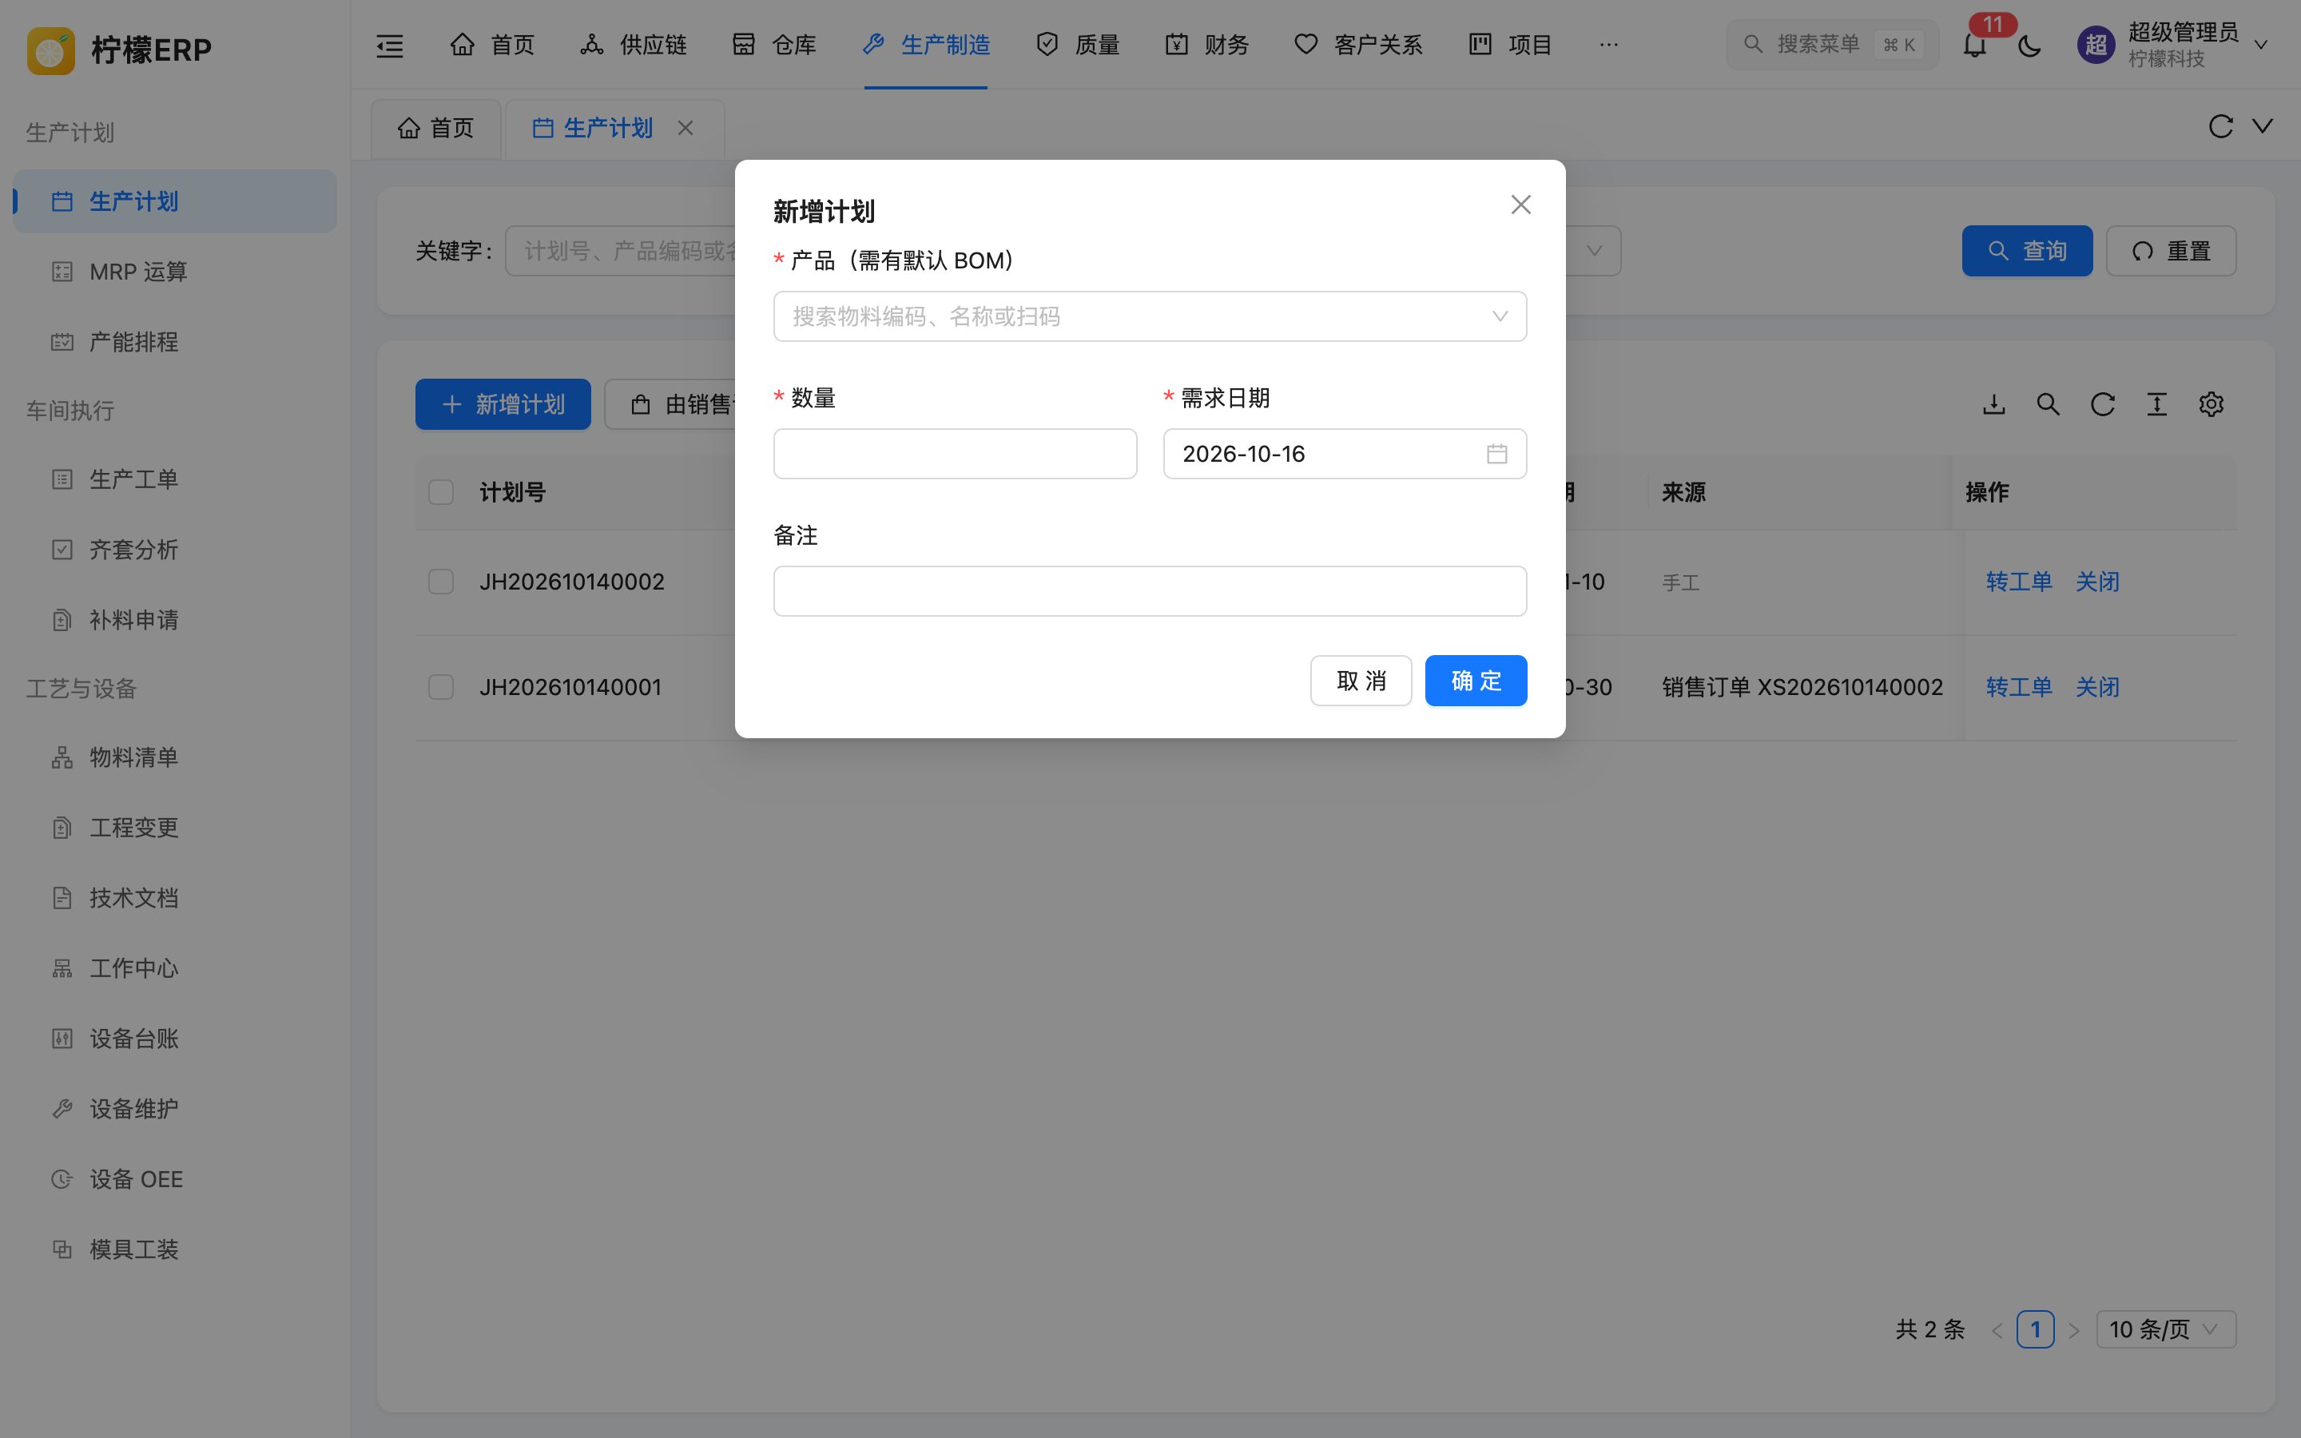This screenshot has height=1438, width=2301.
Task: Click the 搜索菜单 search box
Action: pos(1831,45)
